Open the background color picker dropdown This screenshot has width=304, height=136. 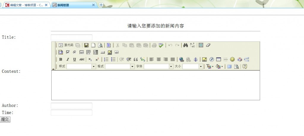tap(219, 67)
